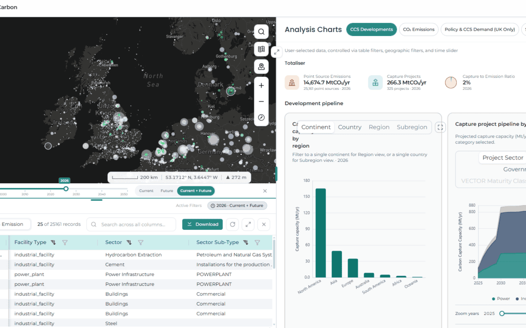Click the Point Source Emissions icon

coord(292,82)
